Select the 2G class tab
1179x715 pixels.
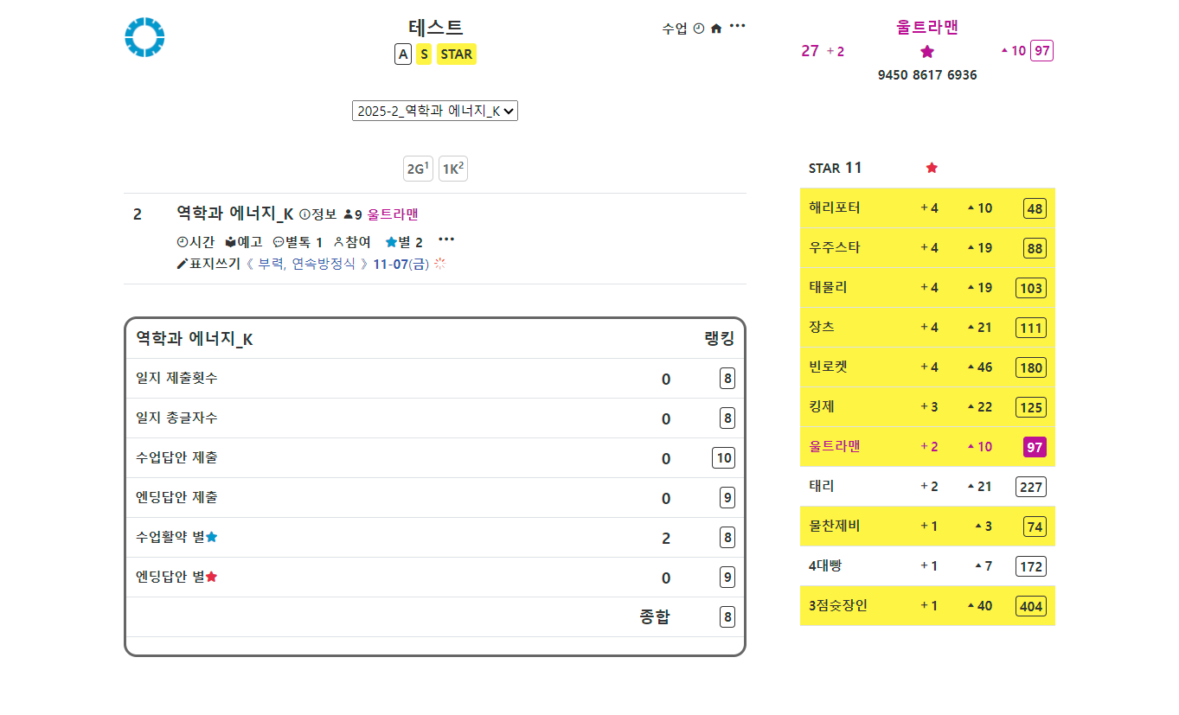(418, 169)
